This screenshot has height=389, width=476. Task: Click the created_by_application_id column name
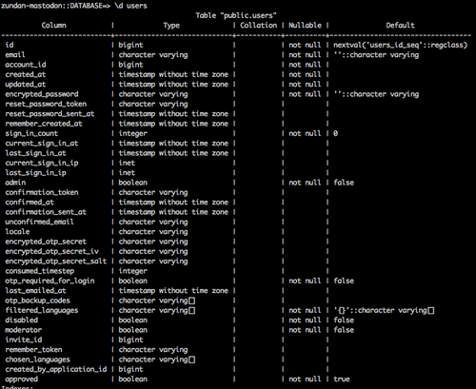point(56,369)
